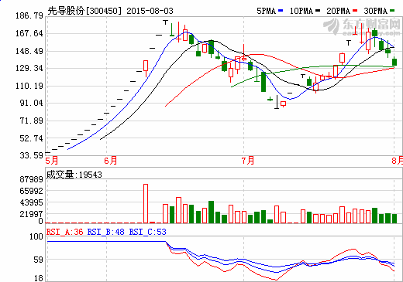This screenshot has width=403, height=282.
Task: Click the 167.64 price axis label
Action: [29, 33]
